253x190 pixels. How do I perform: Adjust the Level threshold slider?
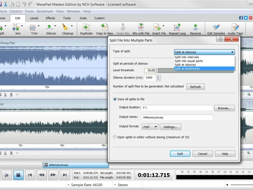(156, 70)
